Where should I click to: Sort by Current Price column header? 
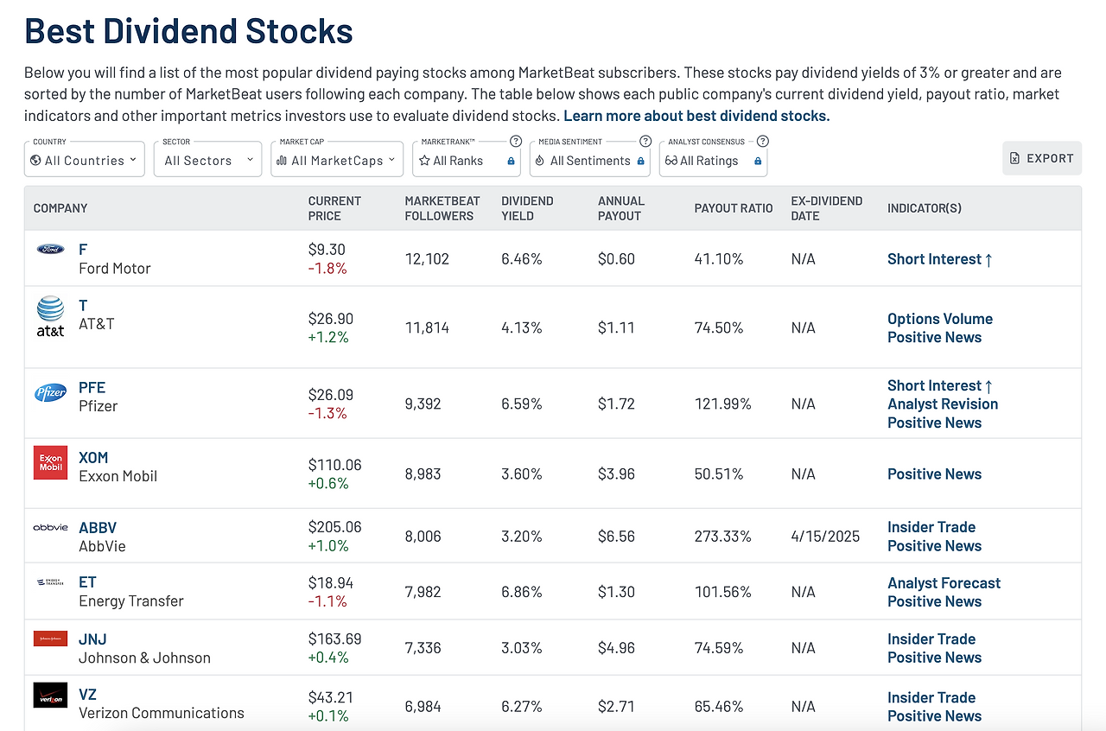[334, 208]
